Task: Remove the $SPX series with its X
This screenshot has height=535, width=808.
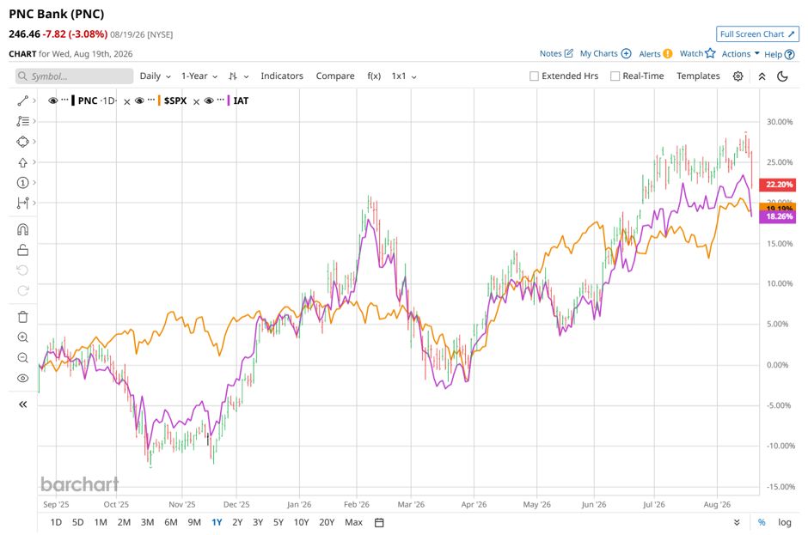Action: [x=196, y=102]
